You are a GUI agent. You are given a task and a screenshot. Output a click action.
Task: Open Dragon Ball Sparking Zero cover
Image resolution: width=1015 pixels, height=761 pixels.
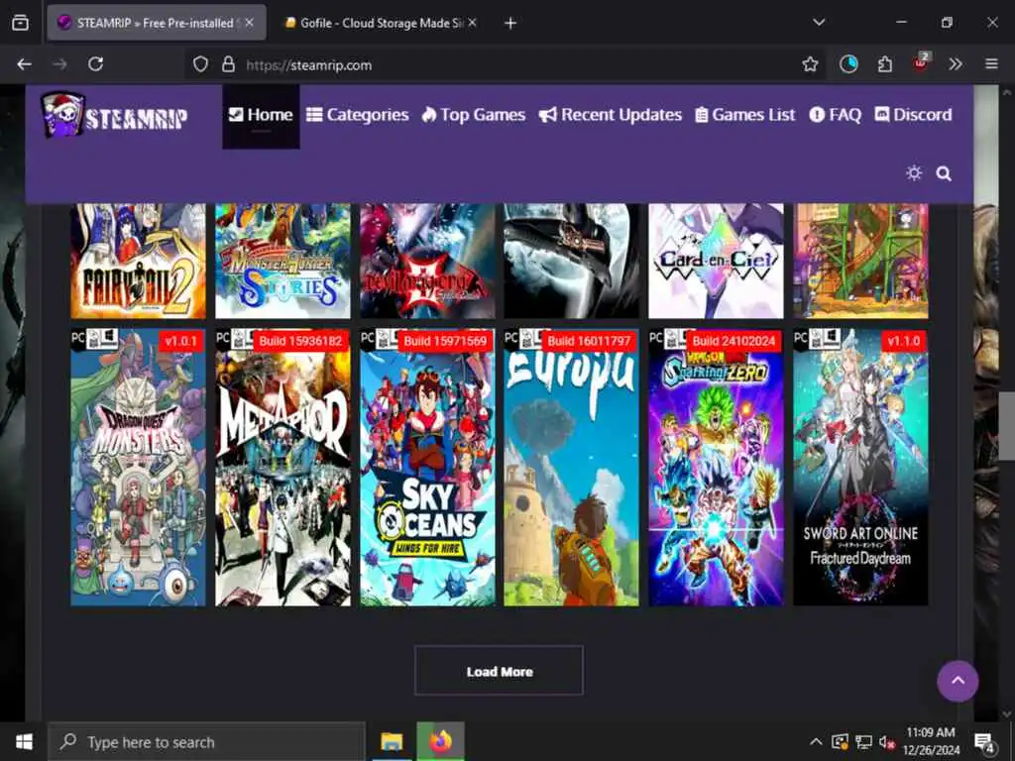tap(716, 468)
